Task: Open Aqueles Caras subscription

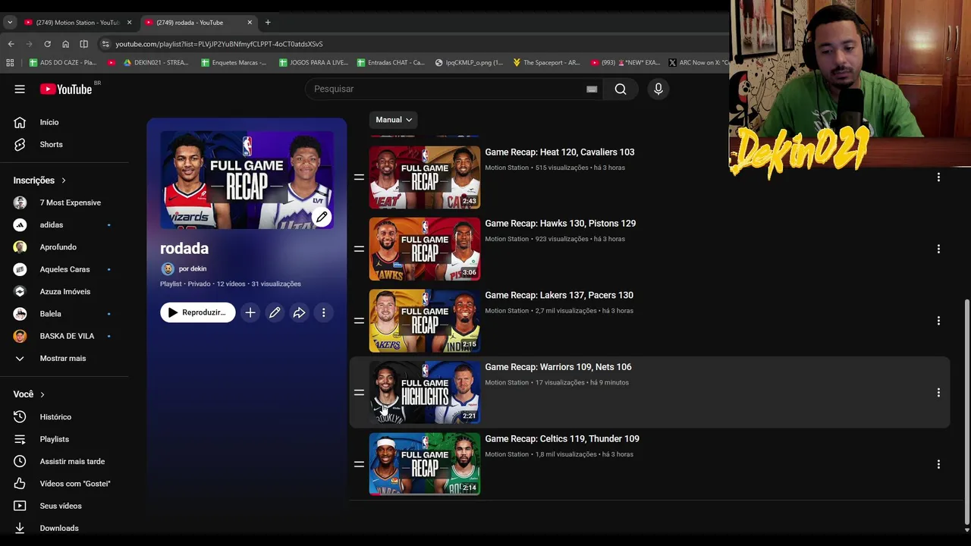Action: (x=64, y=269)
